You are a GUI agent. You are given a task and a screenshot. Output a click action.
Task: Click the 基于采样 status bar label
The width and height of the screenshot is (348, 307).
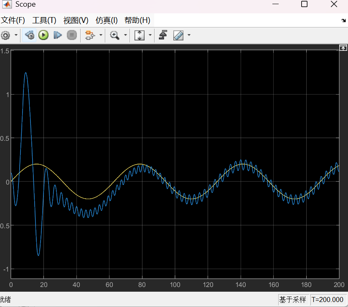click(293, 300)
